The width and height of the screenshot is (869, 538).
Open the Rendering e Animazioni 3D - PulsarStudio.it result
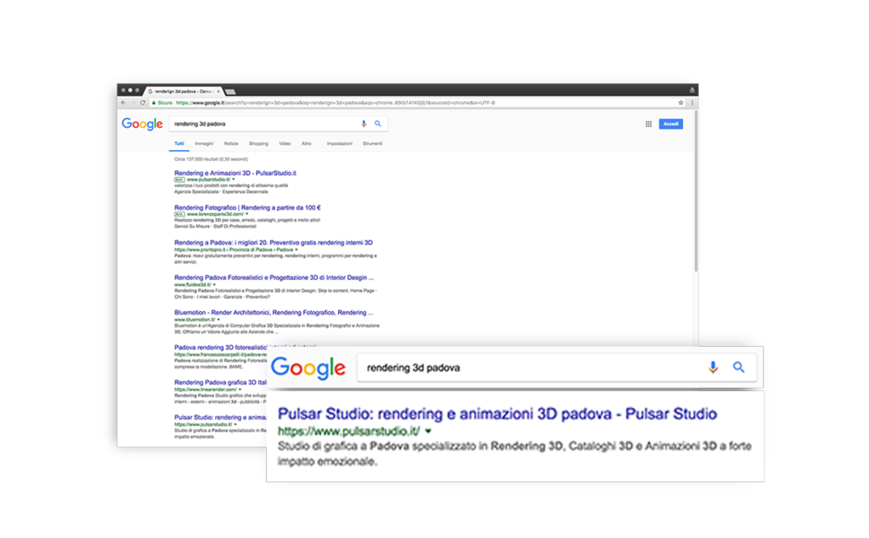[x=235, y=173]
